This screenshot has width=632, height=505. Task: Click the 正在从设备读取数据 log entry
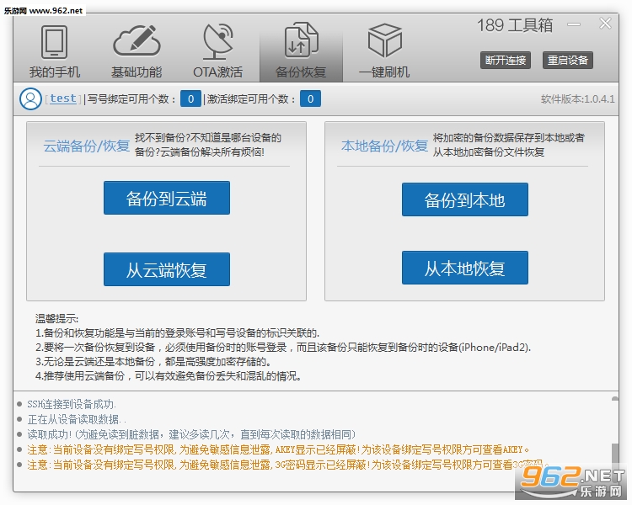(77, 420)
